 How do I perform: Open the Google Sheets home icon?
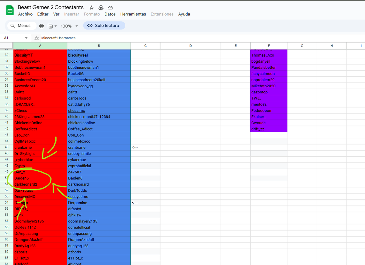[x=10, y=10]
